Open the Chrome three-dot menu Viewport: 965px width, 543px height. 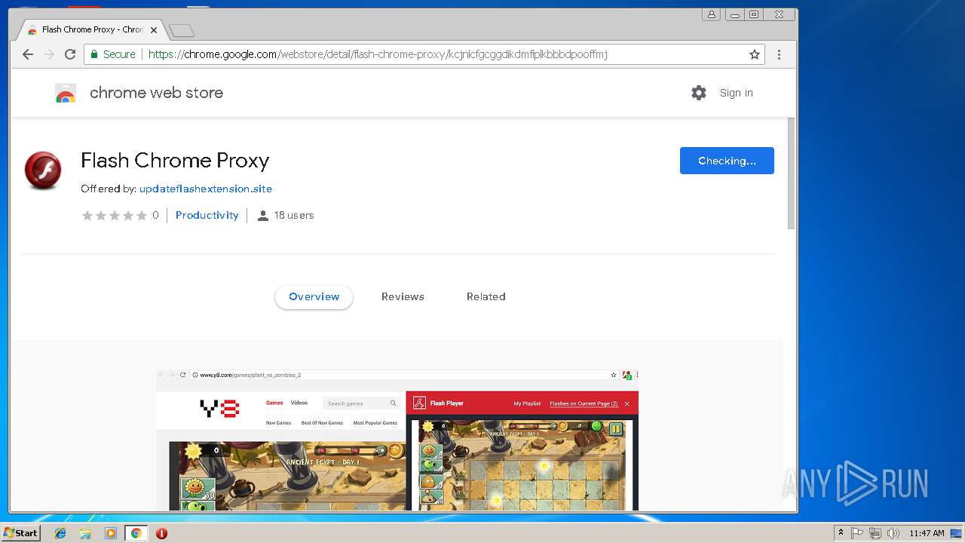click(779, 54)
